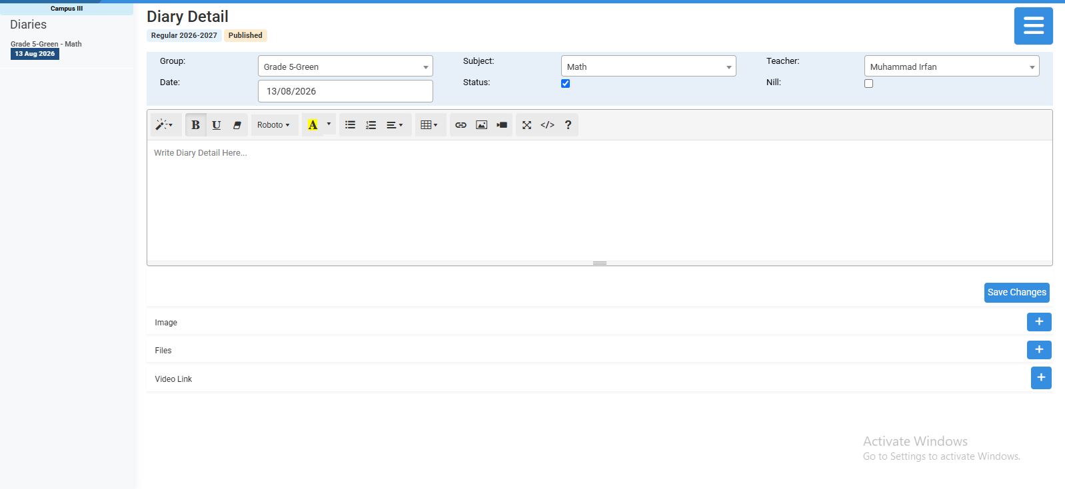1065x489 pixels.
Task: Select the Campus III tab
Action: [67, 9]
